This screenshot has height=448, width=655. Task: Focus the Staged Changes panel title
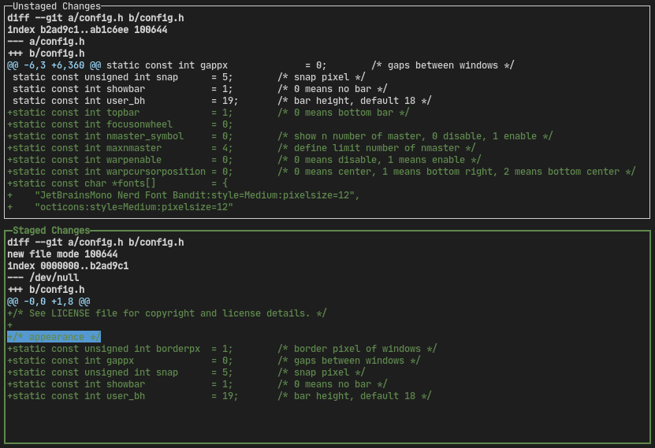tap(48, 231)
